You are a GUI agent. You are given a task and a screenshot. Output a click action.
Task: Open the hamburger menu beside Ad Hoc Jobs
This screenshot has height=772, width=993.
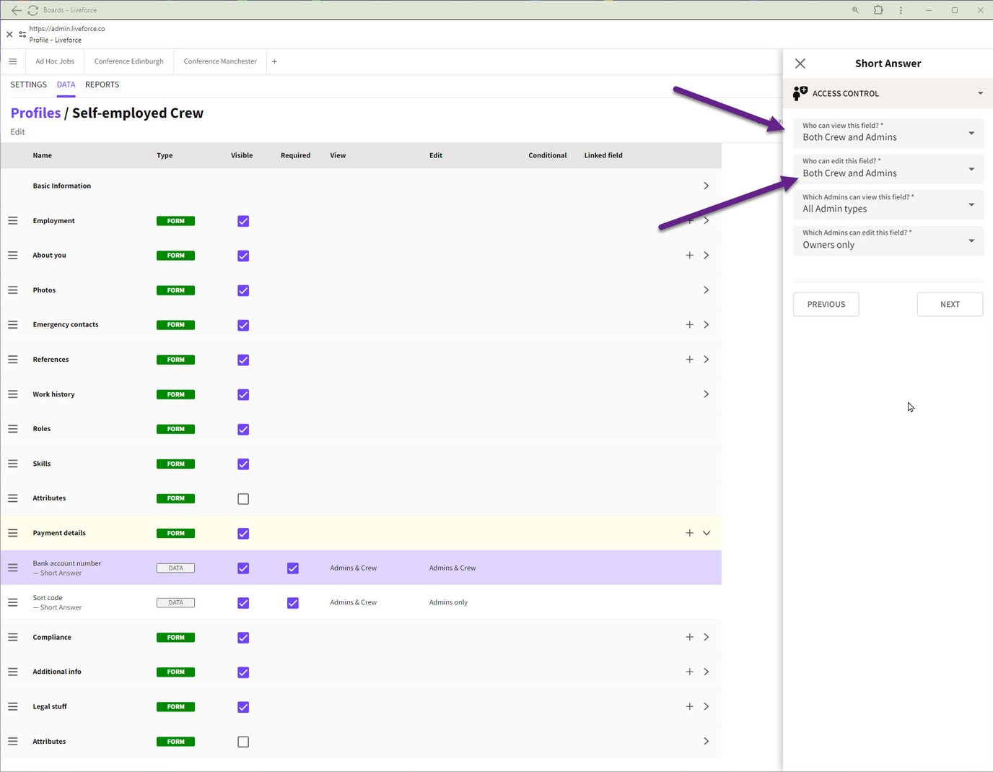point(13,61)
